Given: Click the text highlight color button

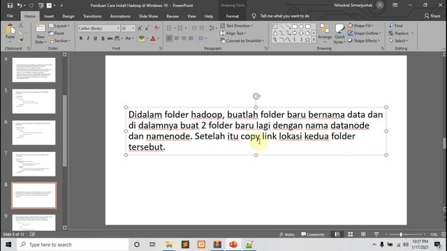Looking at the screenshot, I should (141, 38).
